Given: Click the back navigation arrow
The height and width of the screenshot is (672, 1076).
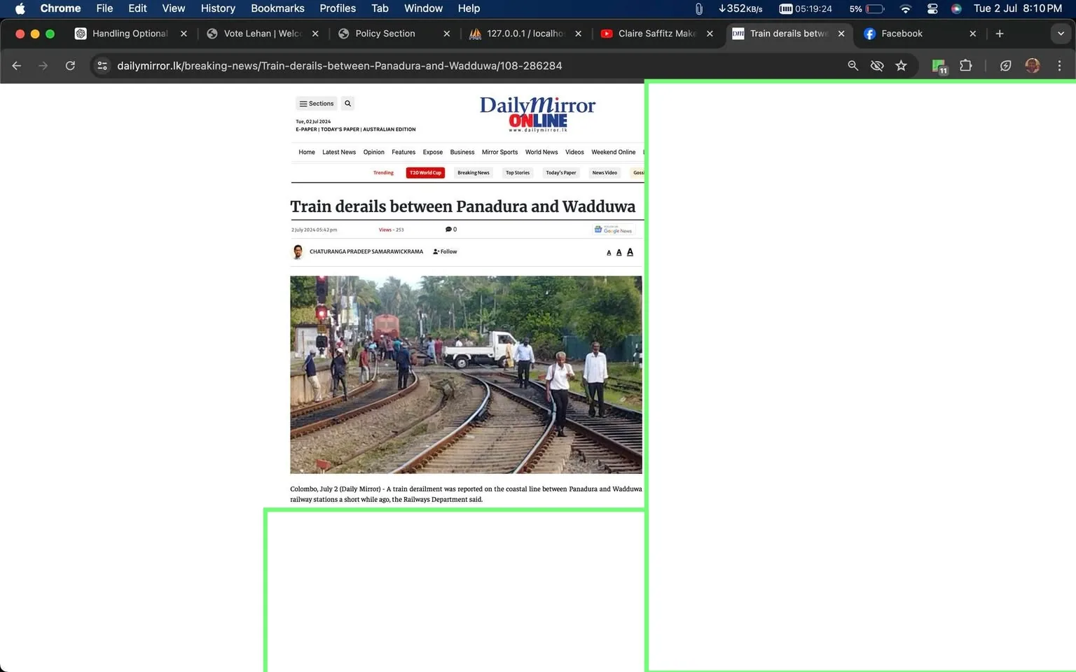Looking at the screenshot, I should point(16,65).
